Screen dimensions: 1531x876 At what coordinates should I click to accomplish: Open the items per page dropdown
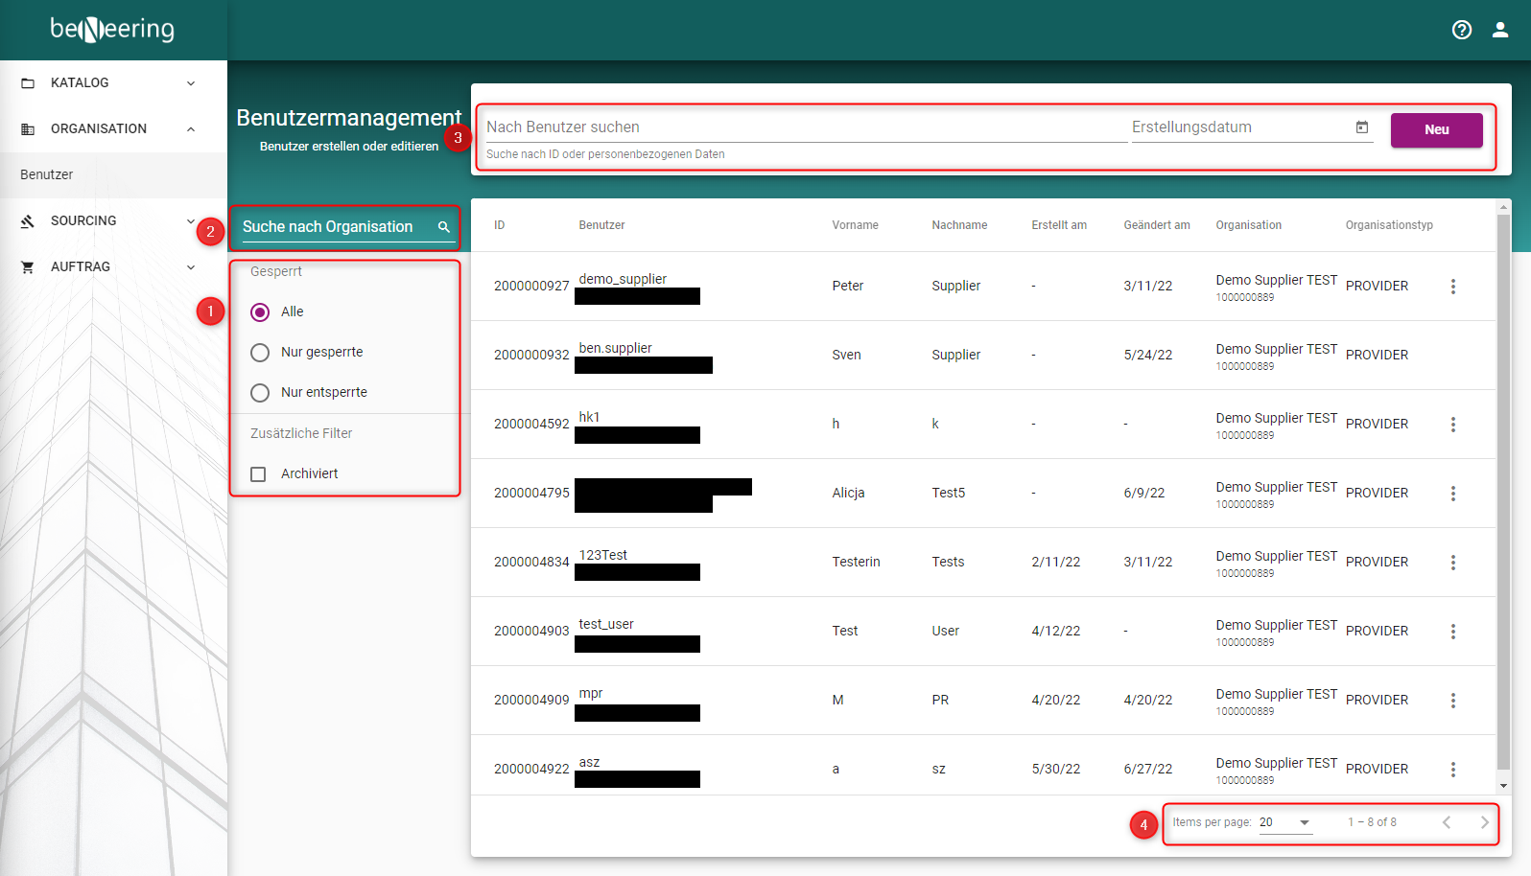(1284, 822)
